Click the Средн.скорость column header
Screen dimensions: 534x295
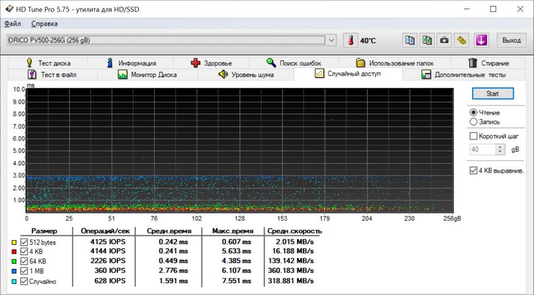(294, 231)
